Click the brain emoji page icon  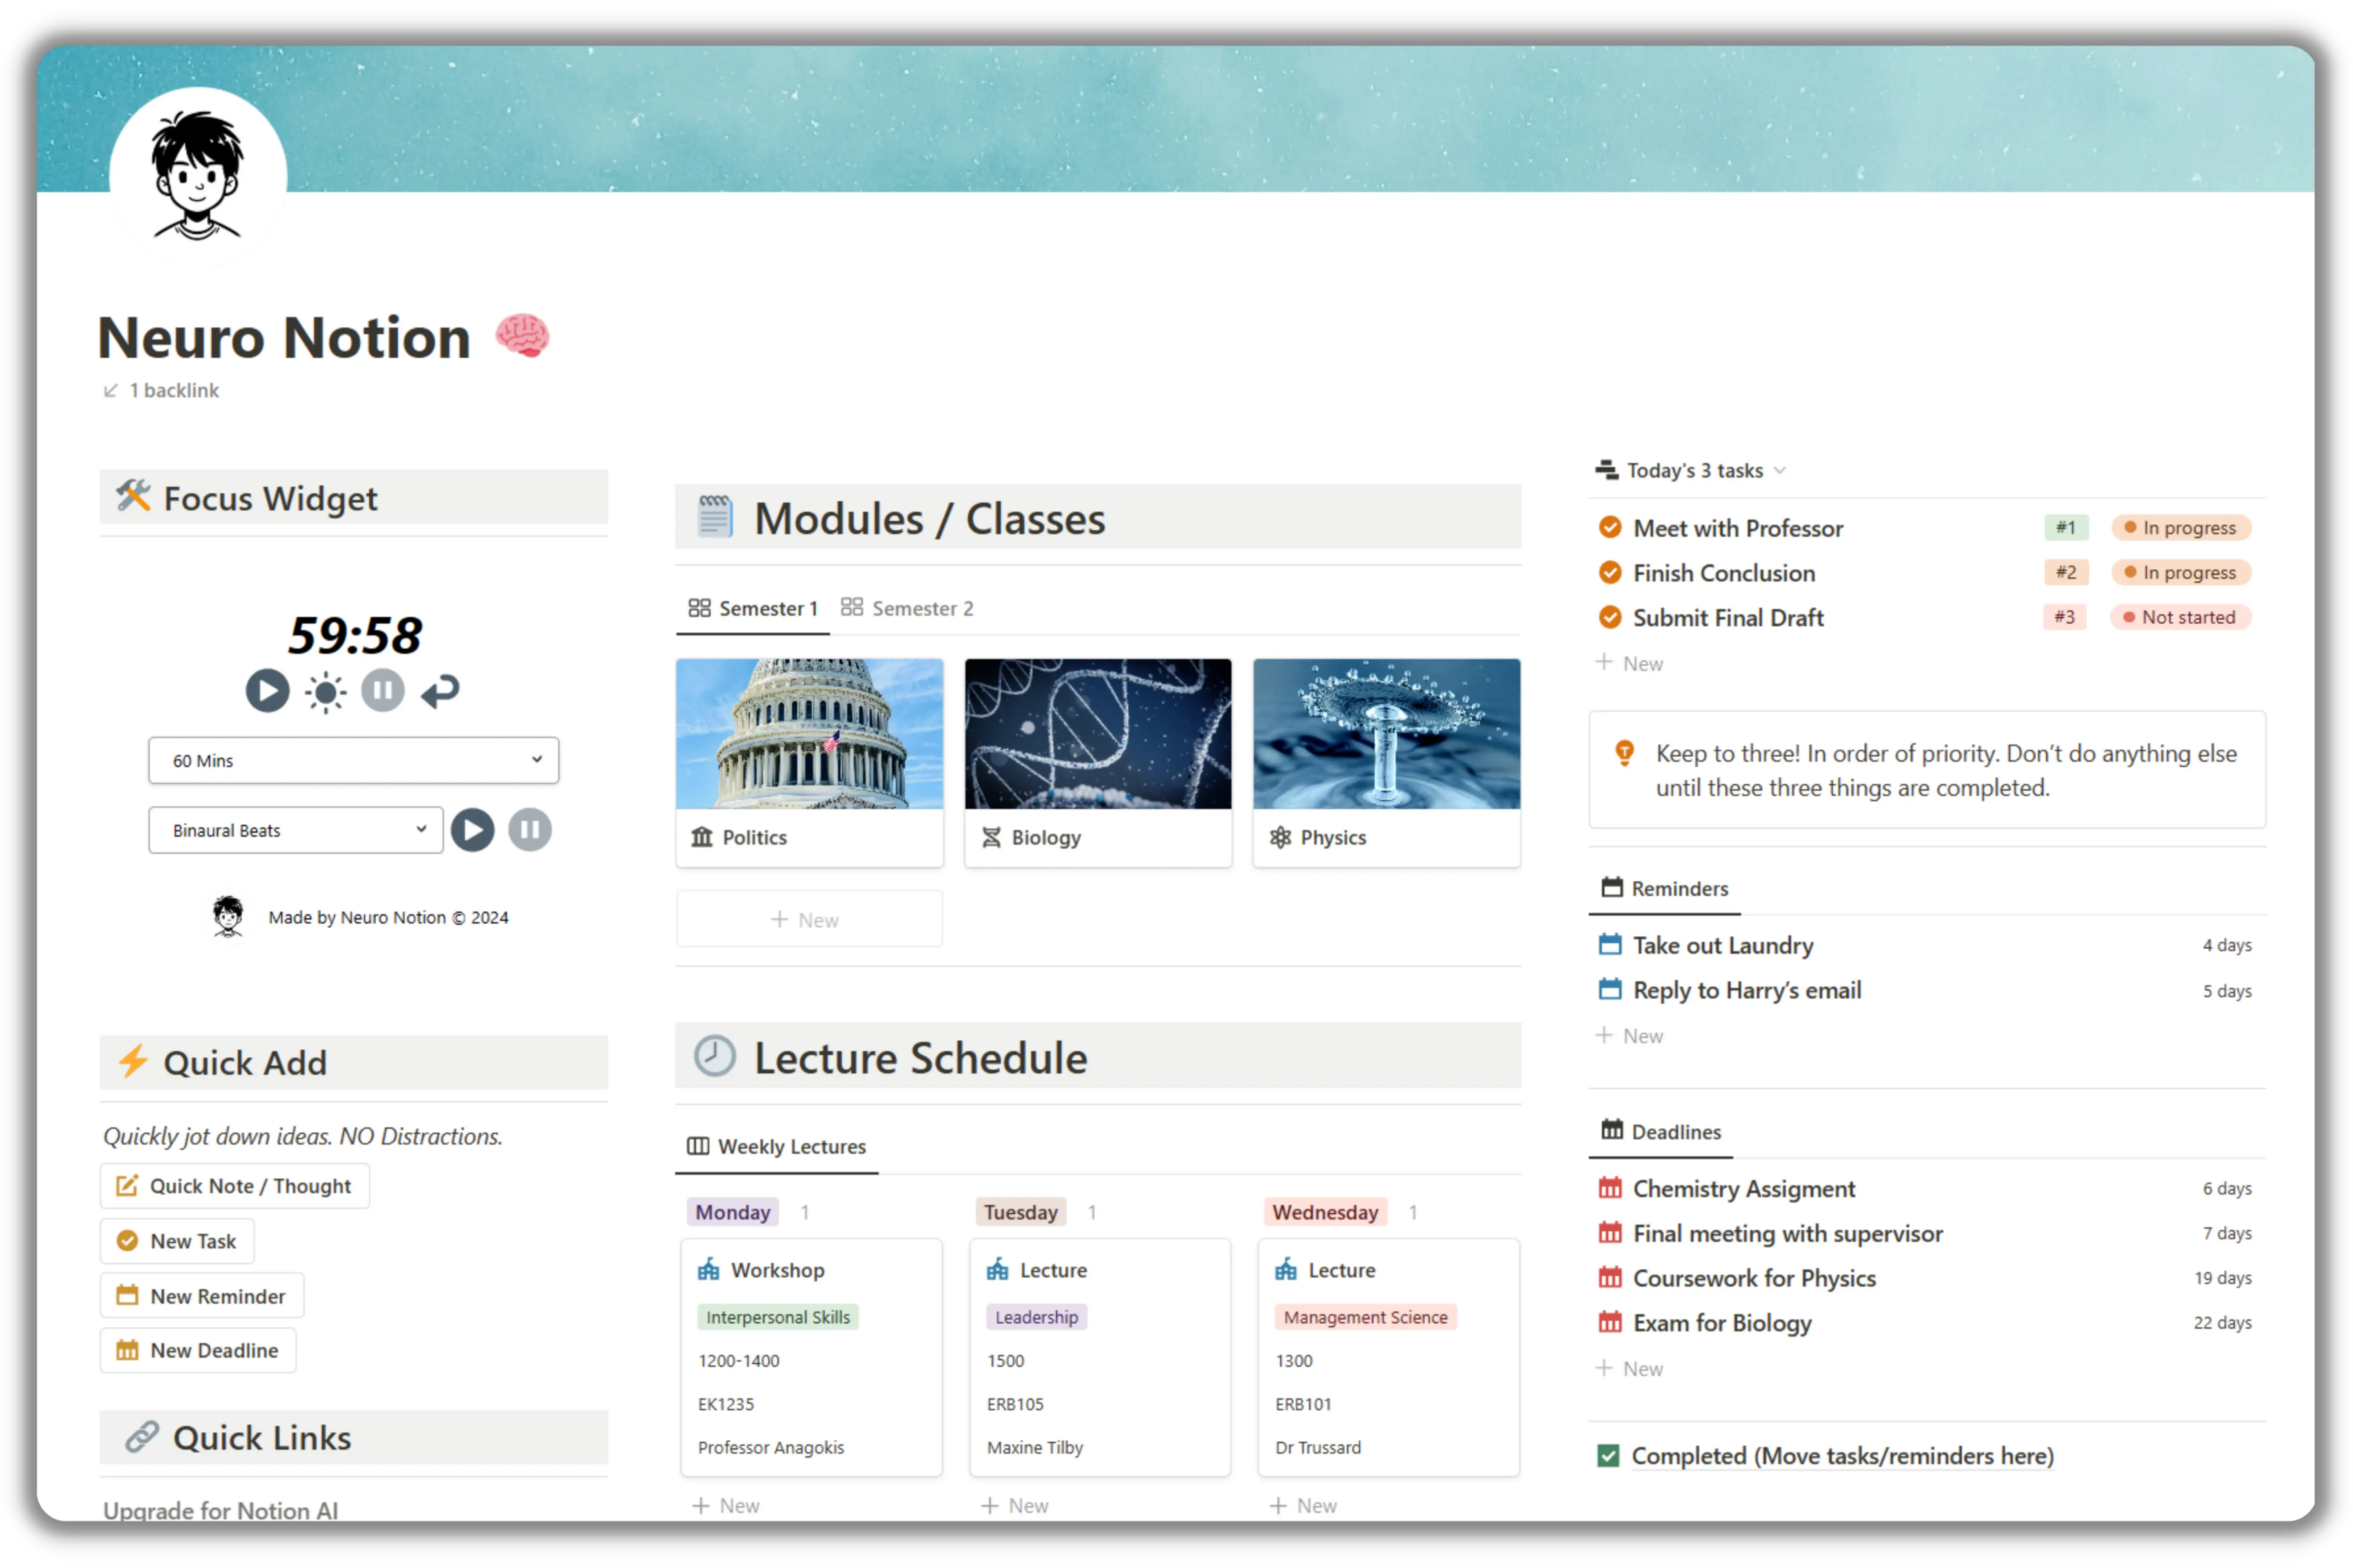(522, 336)
